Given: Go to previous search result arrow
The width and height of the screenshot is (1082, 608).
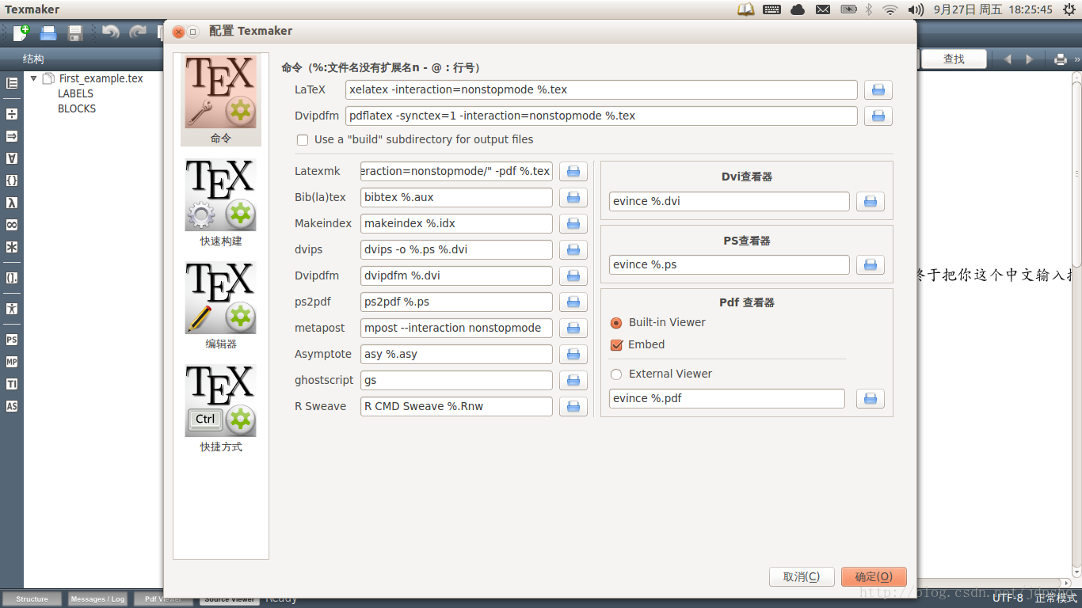Looking at the screenshot, I should [x=1008, y=59].
